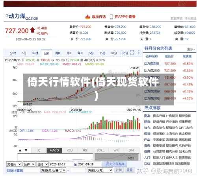Open the three-dot chart options menu

click(139, 52)
